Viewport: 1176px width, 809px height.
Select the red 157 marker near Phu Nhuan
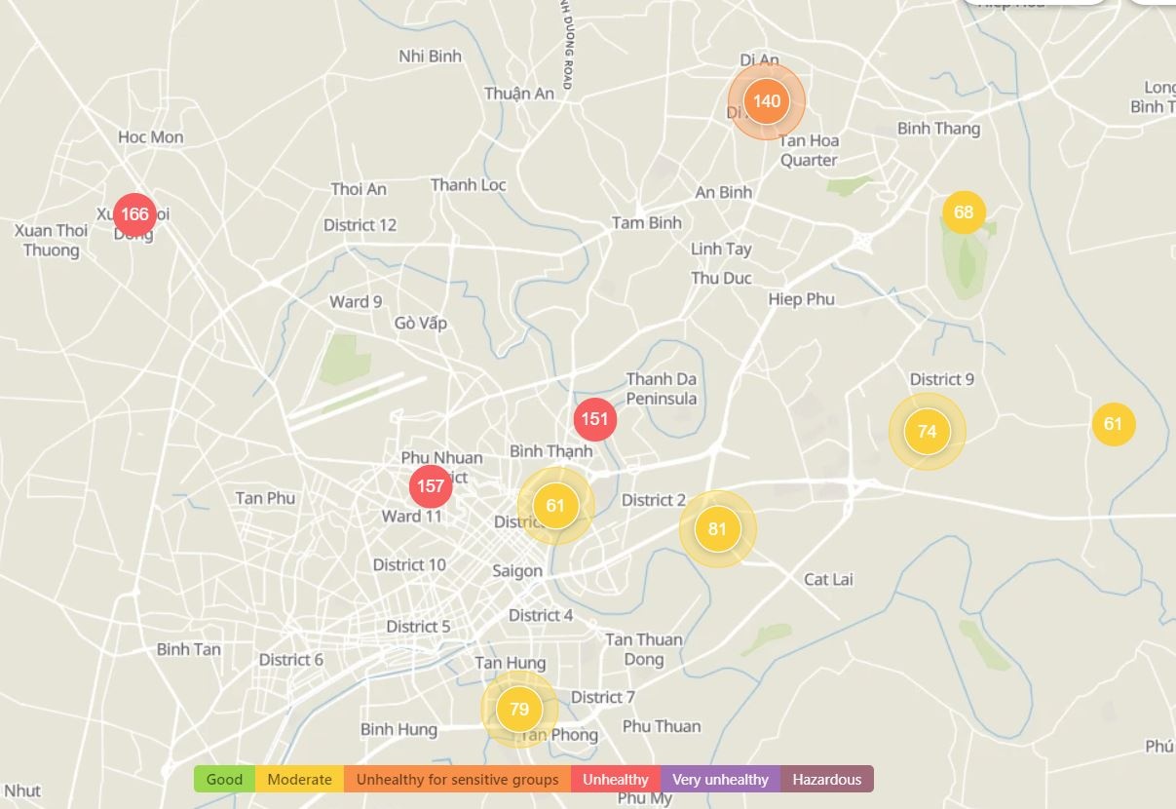pos(430,486)
